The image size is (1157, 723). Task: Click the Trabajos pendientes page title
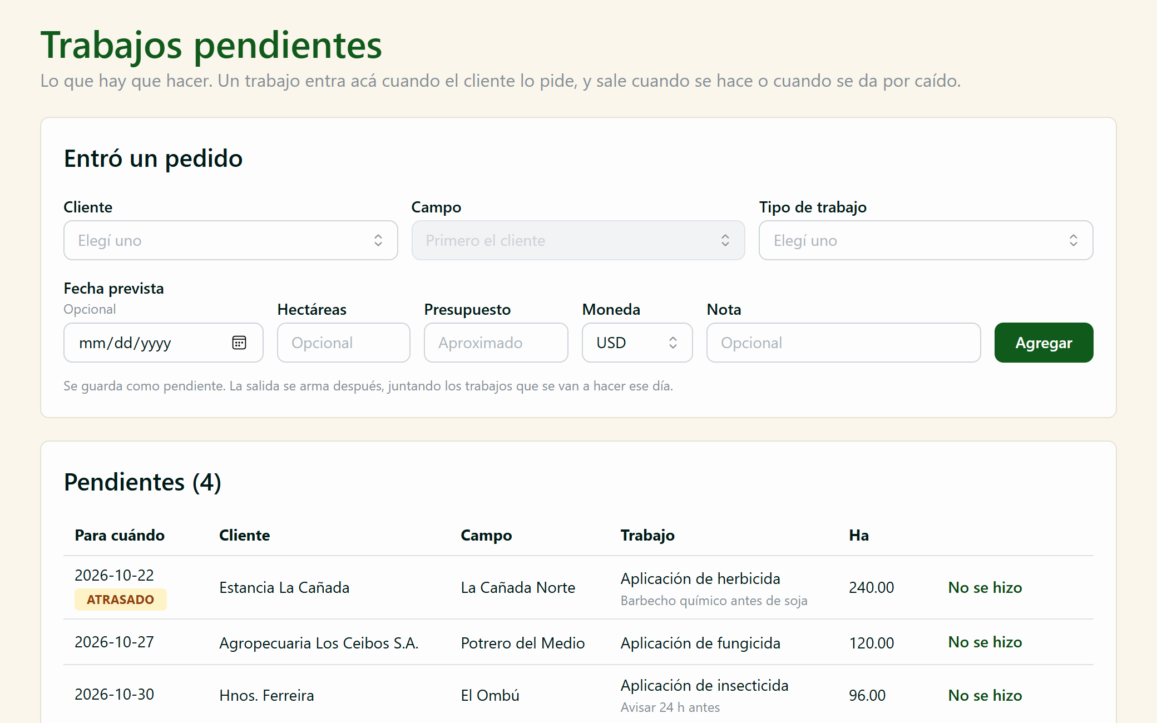pos(211,45)
